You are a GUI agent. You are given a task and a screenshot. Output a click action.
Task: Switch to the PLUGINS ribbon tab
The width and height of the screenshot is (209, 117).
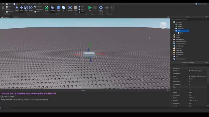click(46, 4)
